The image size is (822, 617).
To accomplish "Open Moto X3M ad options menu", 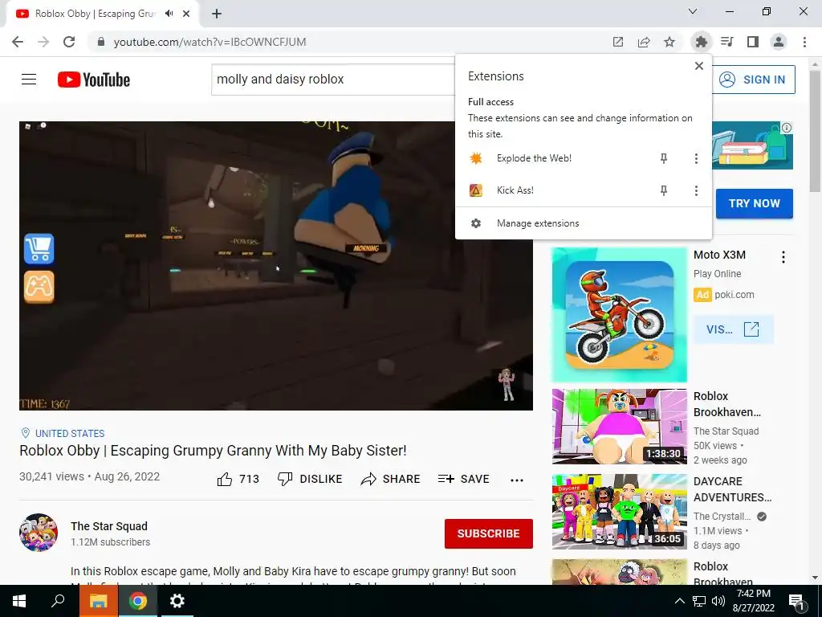I will click(x=783, y=257).
